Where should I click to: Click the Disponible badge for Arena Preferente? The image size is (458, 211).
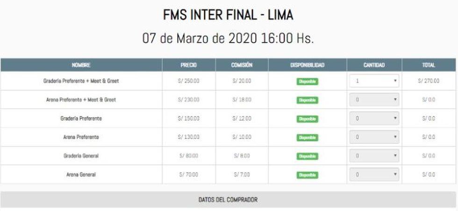pyautogui.click(x=307, y=137)
